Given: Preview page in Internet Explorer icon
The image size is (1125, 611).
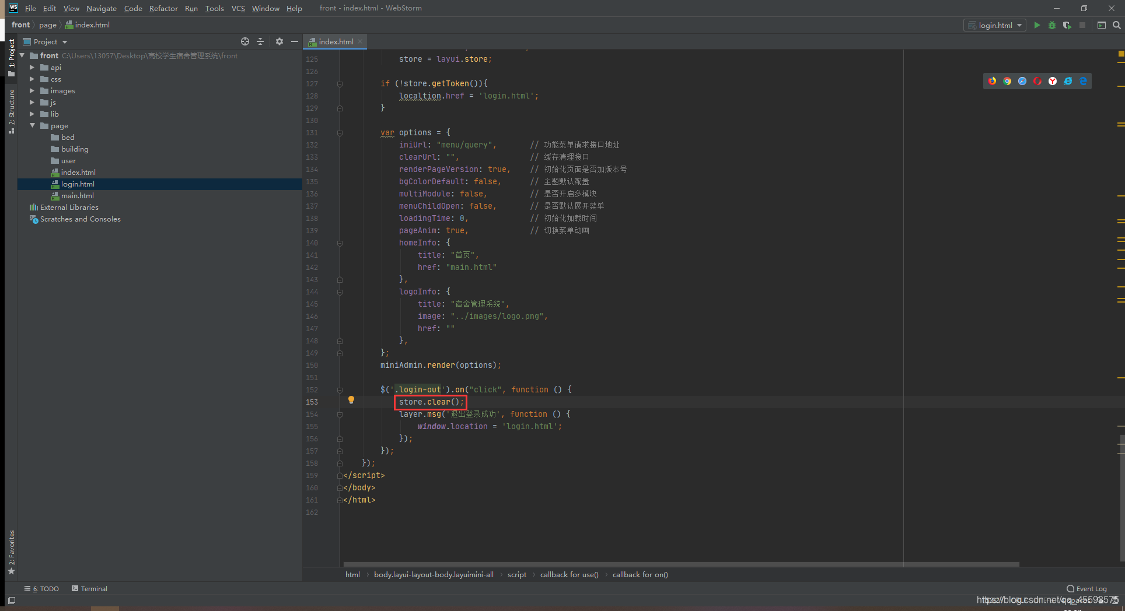Looking at the screenshot, I should point(1068,81).
